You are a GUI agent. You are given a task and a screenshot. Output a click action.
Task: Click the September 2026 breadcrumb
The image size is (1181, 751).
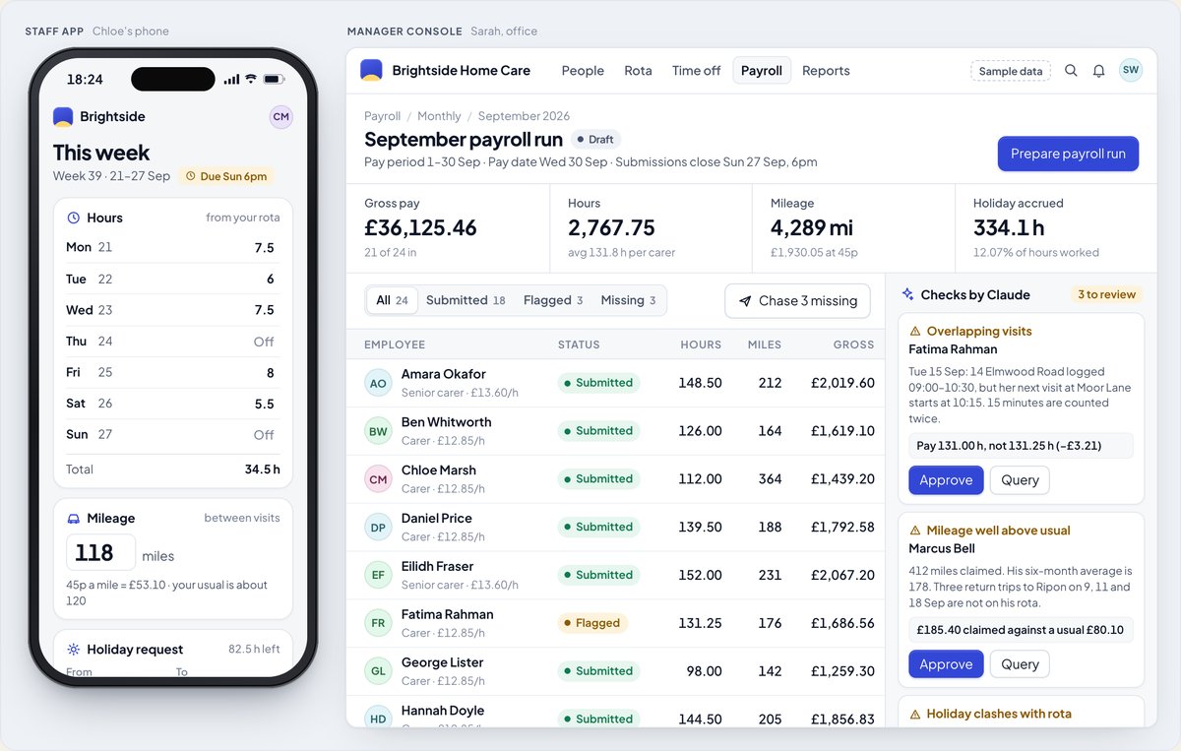[x=524, y=116]
